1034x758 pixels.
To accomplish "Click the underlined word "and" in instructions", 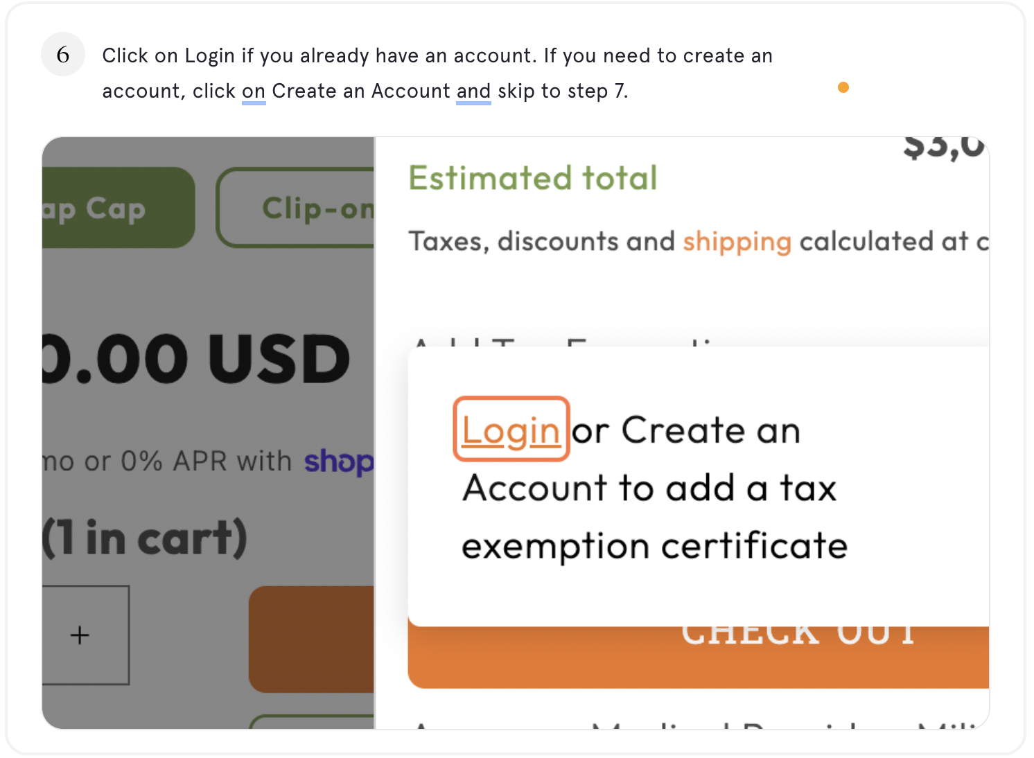I will pyautogui.click(x=473, y=91).
